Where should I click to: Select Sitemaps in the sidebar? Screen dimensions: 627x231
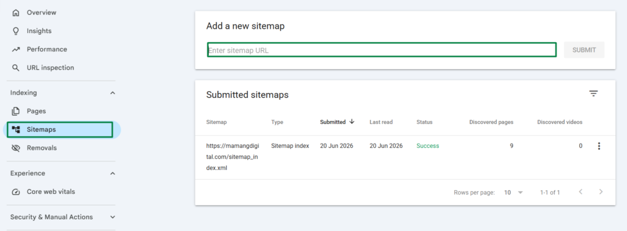click(60, 130)
